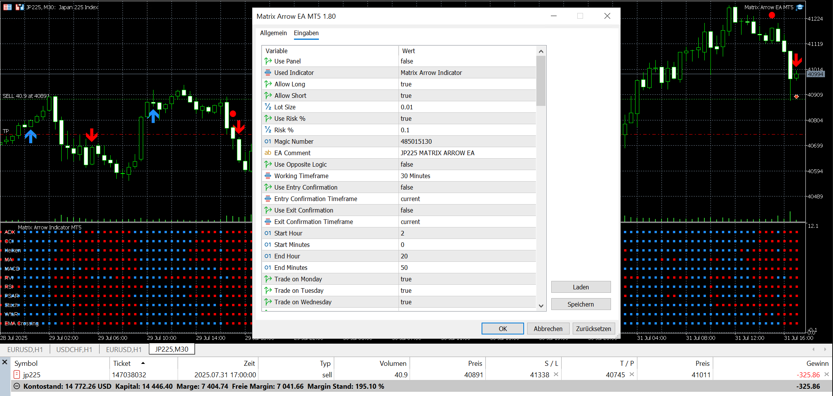
Task: Toggle the Trade on Tuesday value true
Action: [x=467, y=291]
